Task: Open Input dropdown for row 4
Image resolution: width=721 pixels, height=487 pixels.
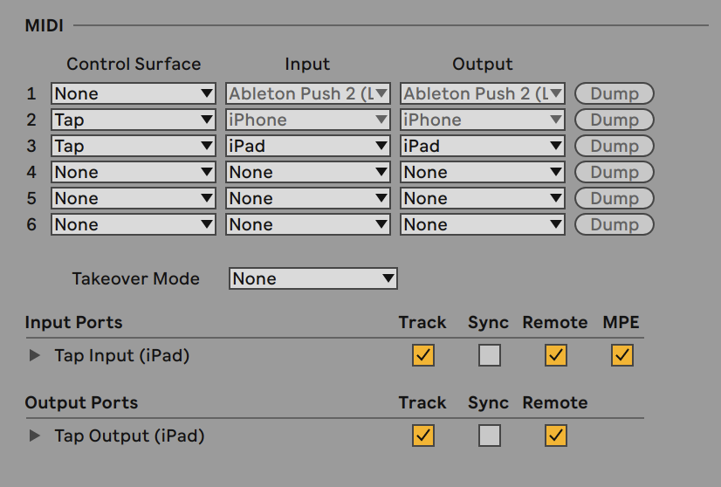Action: [x=308, y=173]
